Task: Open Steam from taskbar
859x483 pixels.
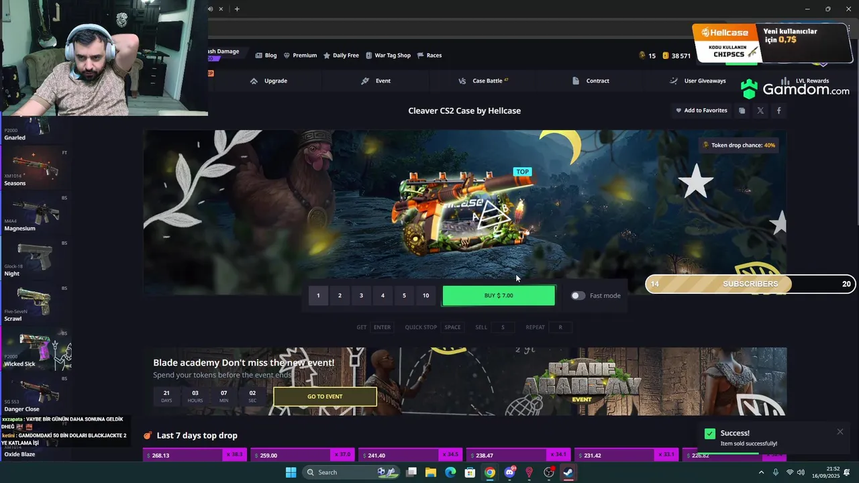Action: pos(568,472)
